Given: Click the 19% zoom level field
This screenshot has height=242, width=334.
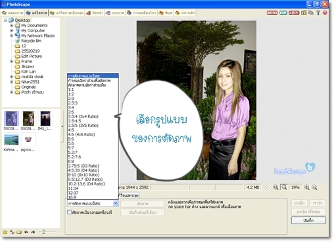Looking at the screenshot, I should (x=295, y=187).
